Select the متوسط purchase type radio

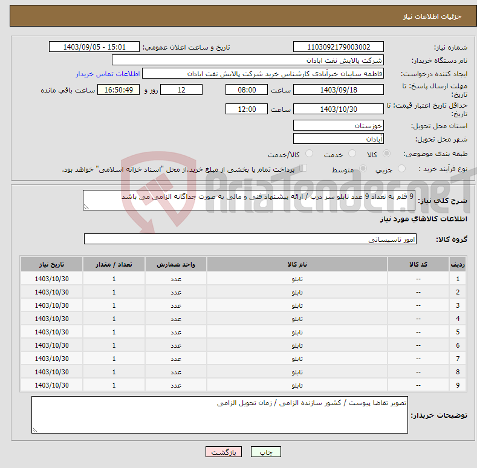[x=363, y=169]
